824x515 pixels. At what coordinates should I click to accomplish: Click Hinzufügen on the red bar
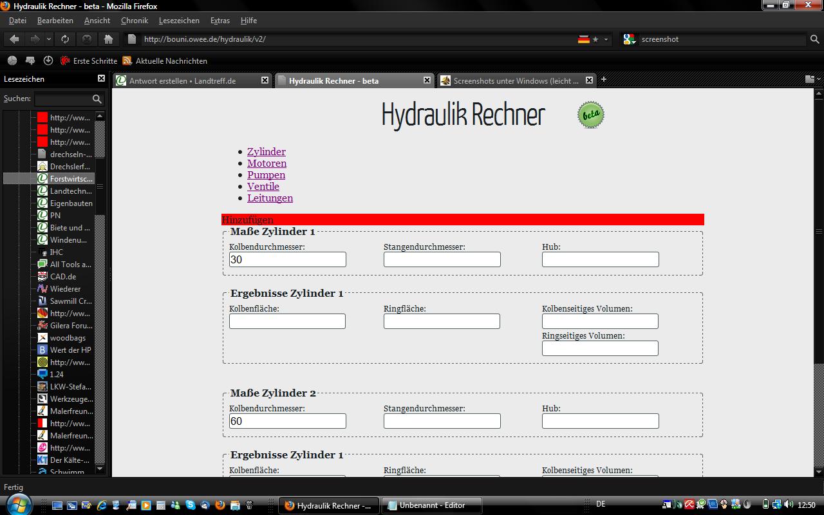click(248, 220)
